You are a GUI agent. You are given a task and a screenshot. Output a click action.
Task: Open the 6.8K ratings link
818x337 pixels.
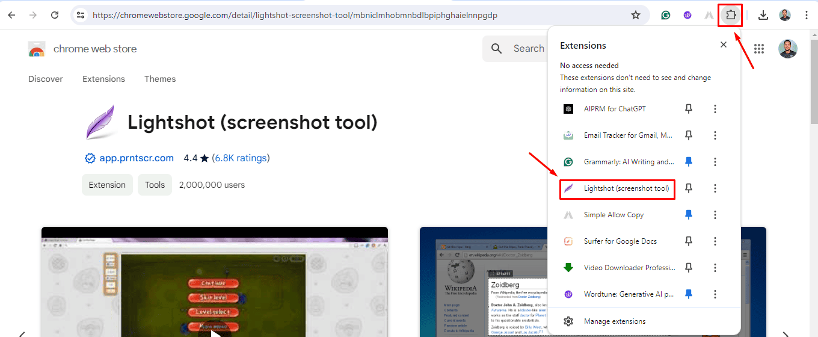coord(241,158)
